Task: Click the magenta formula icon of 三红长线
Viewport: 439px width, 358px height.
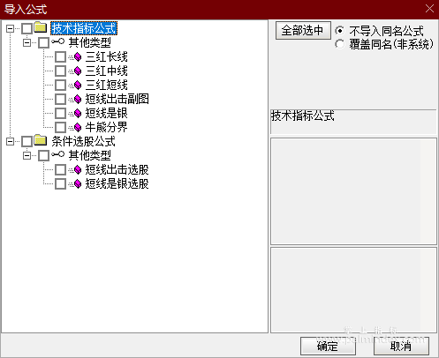Action: point(78,56)
